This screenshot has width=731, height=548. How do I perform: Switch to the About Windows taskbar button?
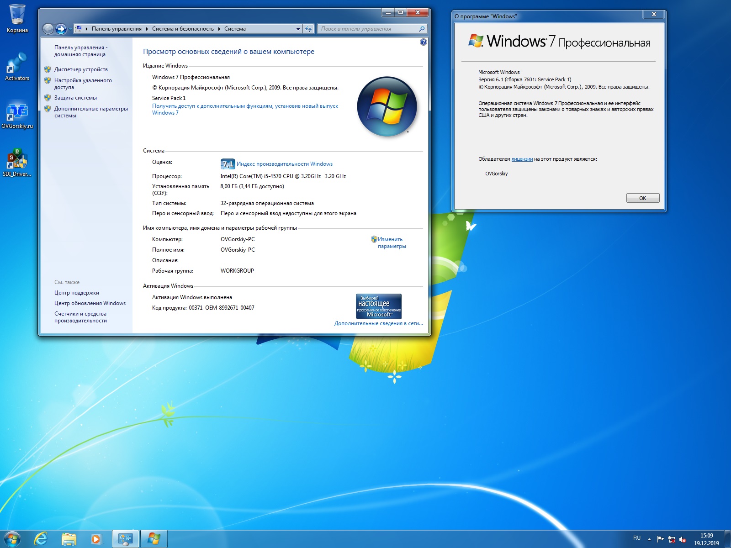(x=154, y=539)
